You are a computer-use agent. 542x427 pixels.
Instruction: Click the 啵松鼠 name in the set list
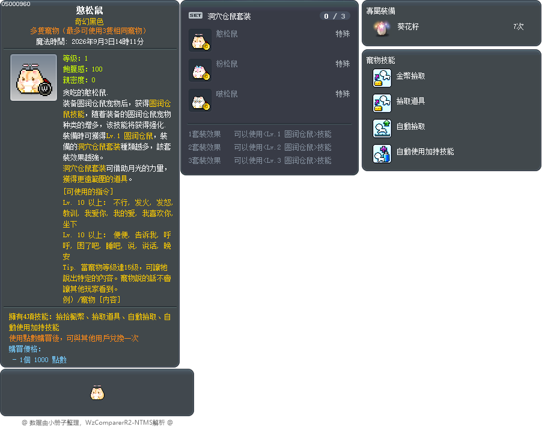[x=227, y=94]
